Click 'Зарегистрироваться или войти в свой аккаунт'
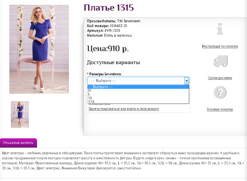The image size is (247, 181). tap(124, 109)
